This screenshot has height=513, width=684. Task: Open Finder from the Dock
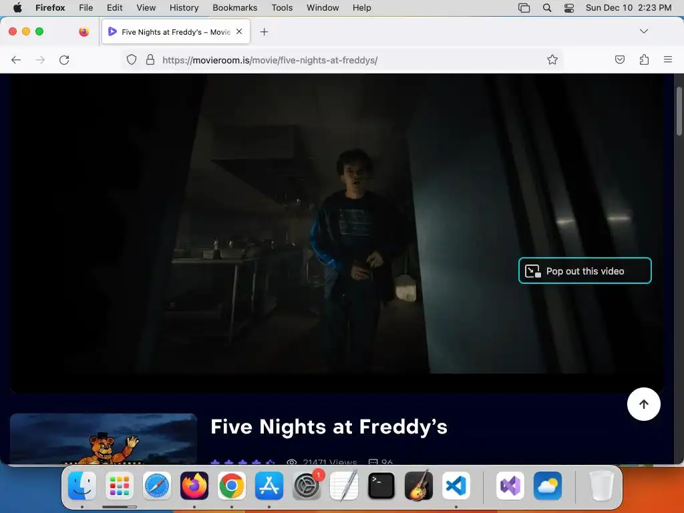click(x=82, y=486)
